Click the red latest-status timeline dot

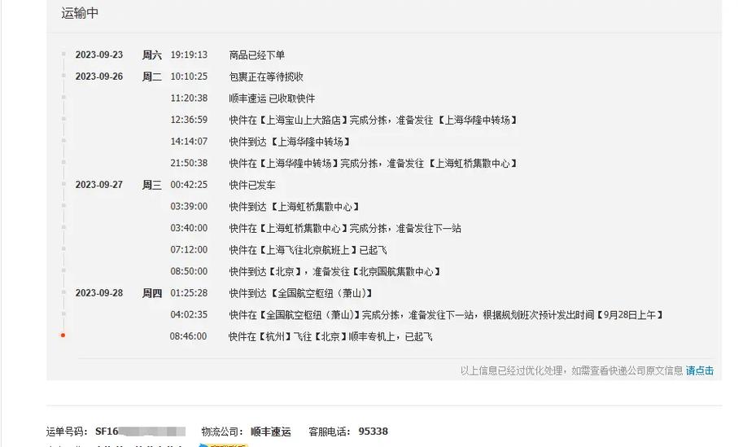63,335
